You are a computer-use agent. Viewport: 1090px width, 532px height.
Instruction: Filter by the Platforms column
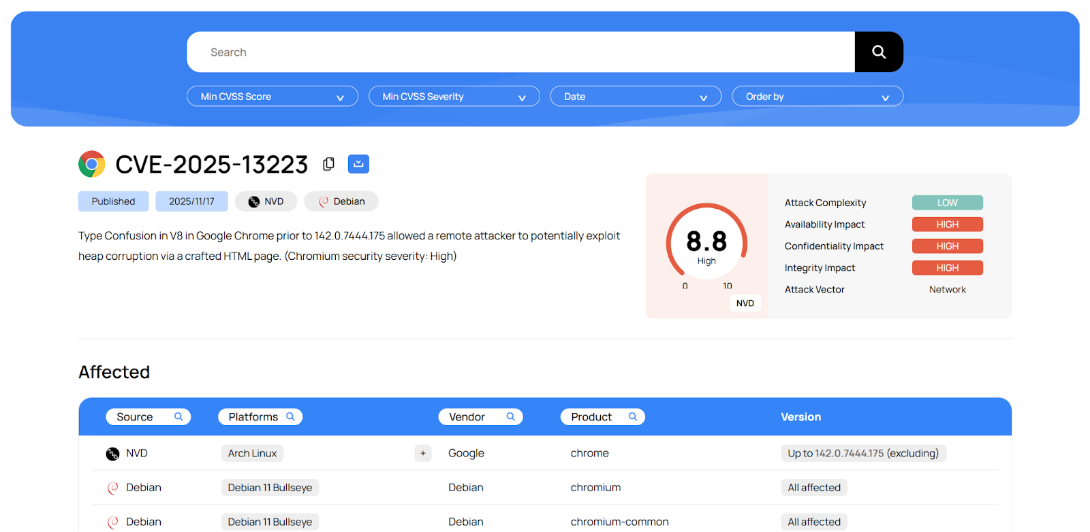[x=260, y=416]
